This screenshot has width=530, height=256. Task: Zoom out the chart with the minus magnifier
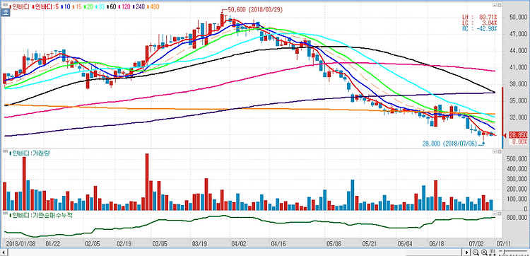tap(476, 252)
